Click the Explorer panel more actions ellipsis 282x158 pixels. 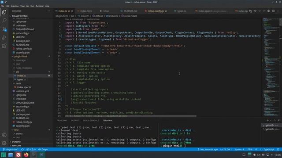pos(49,11)
